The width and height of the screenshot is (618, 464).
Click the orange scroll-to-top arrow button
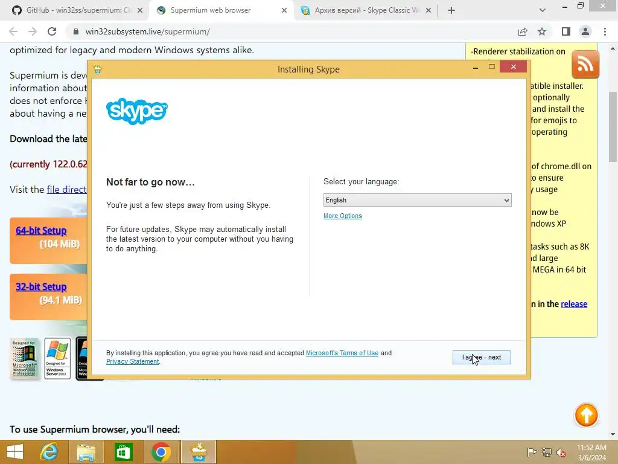[x=586, y=415]
